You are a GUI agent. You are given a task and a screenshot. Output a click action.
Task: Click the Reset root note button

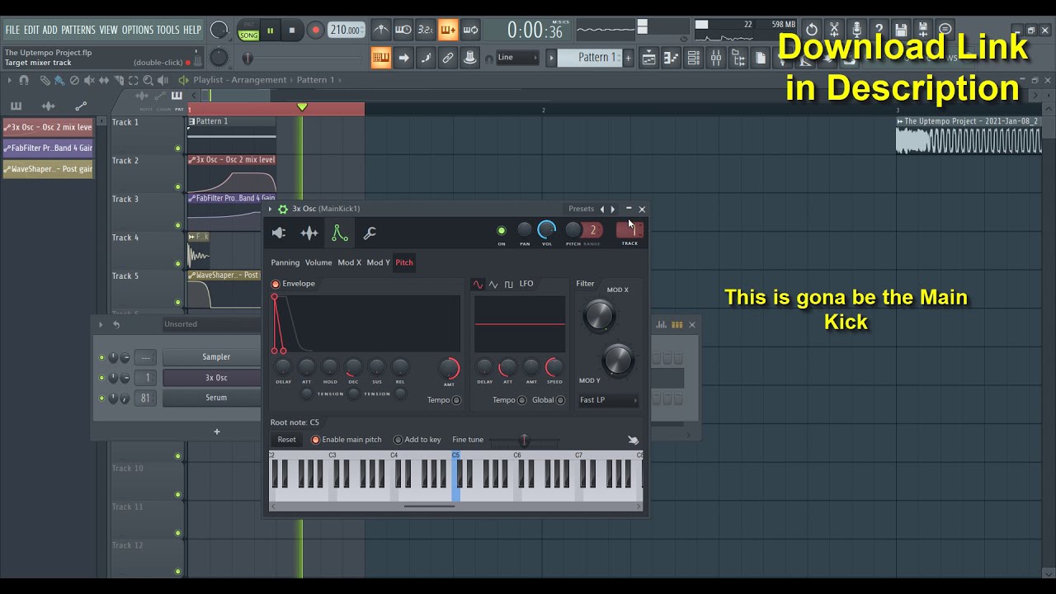click(286, 440)
